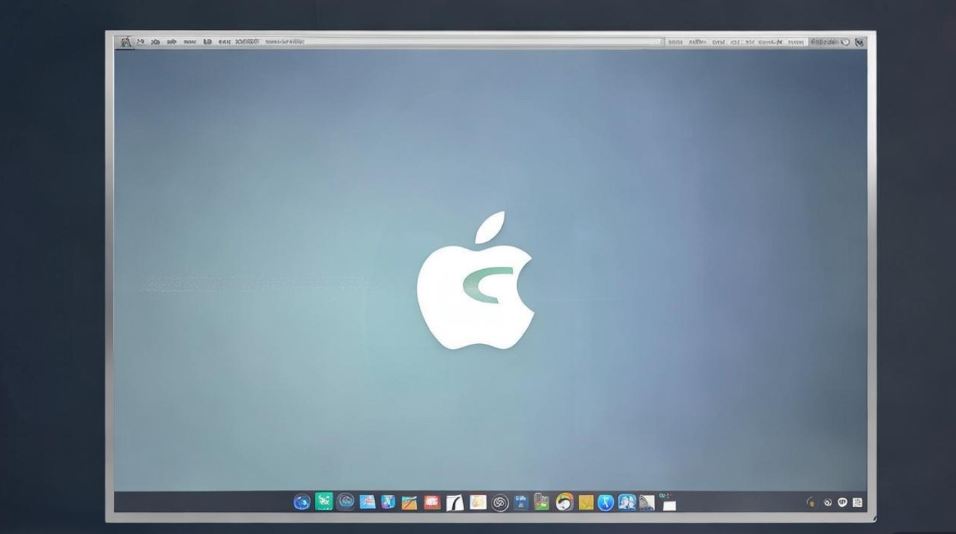The image size is (956, 534).
Task: Launch the green square app in the dock
Action: tap(324, 501)
